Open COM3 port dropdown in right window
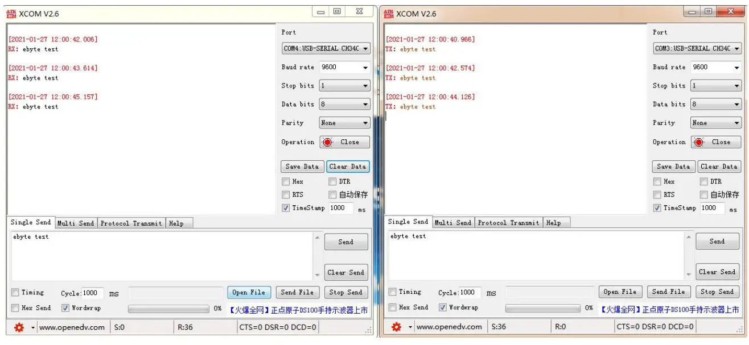 (x=698, y=49)
